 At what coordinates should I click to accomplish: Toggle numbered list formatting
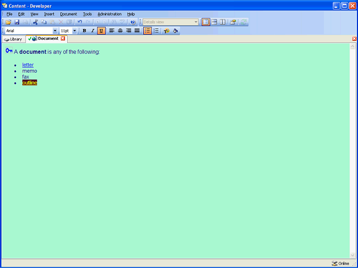(156, 31)
